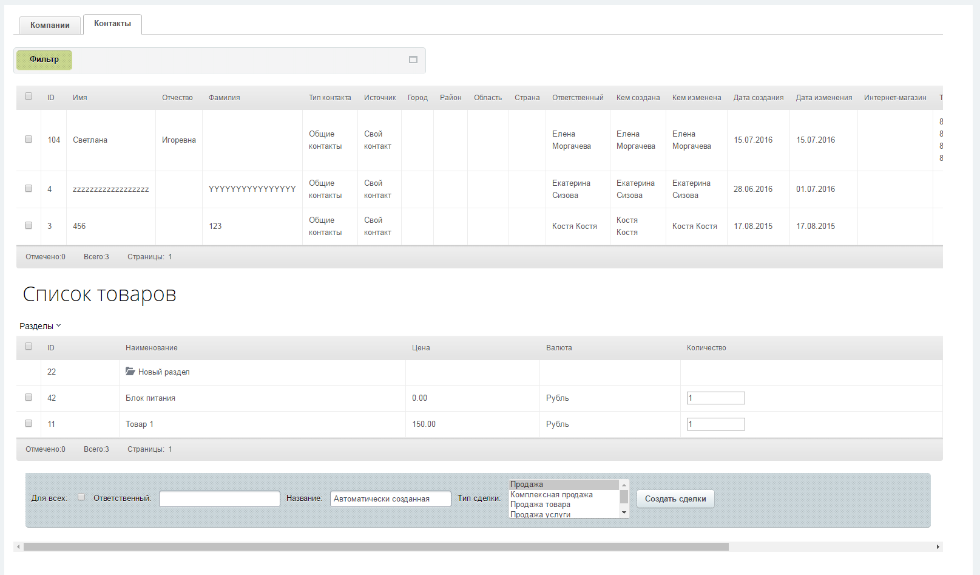Select all contacts with header checkbox
This screenshot has width=980, height=575.
[29, 97]
